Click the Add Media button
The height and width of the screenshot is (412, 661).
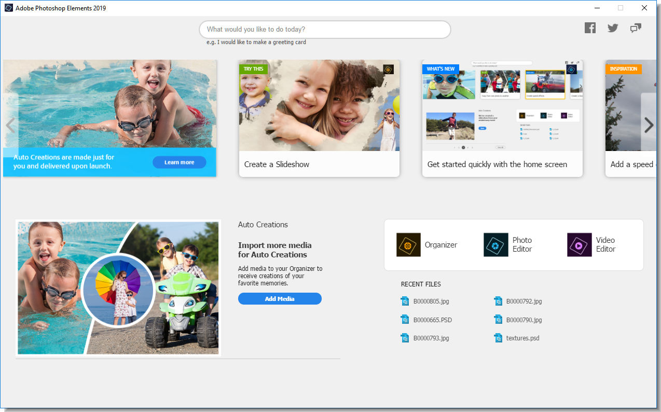click(x=280, y=298)
